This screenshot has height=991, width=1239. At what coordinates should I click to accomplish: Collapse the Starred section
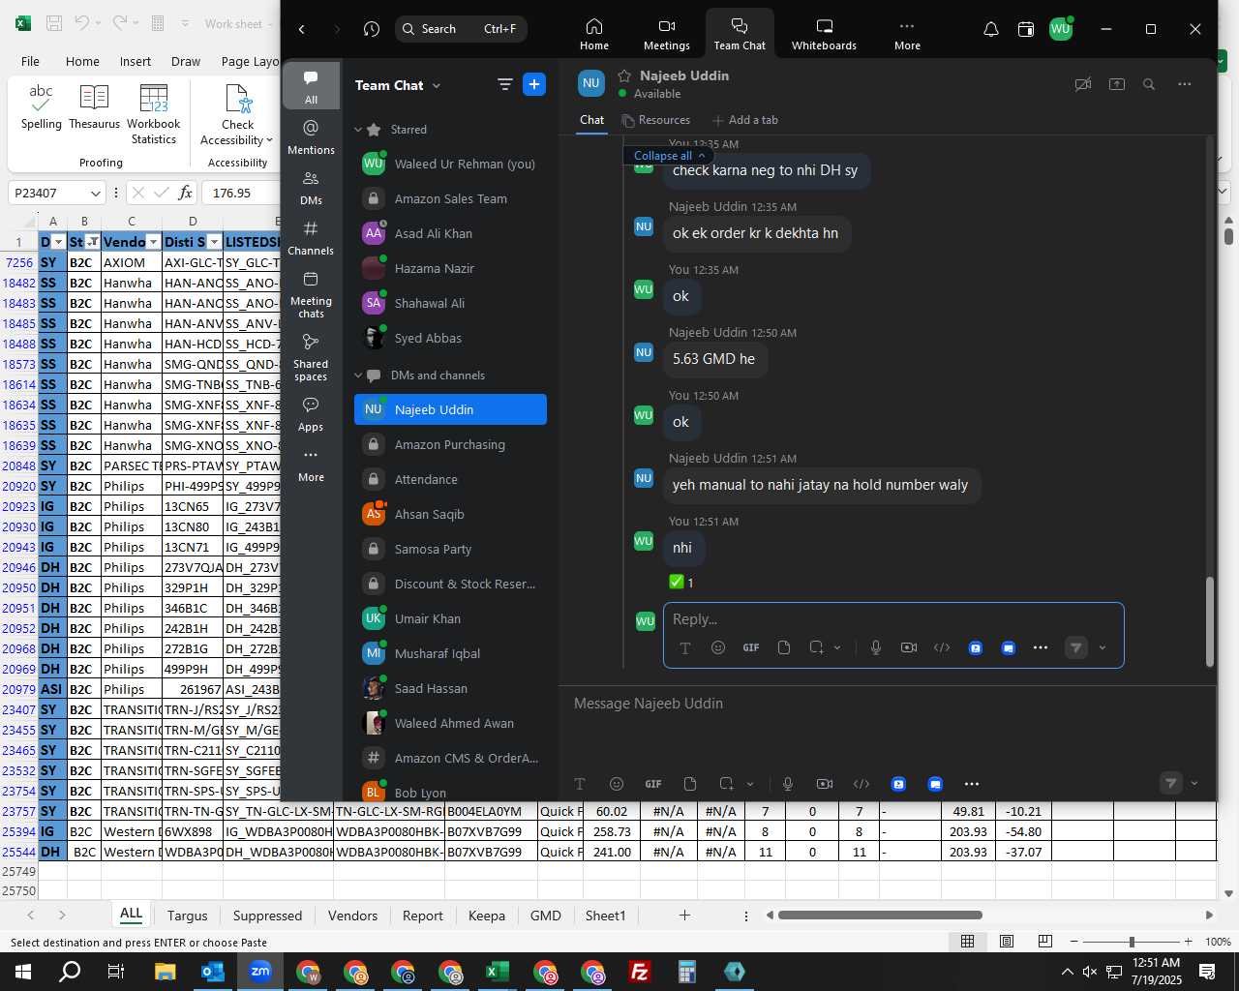tap(358, 130)
